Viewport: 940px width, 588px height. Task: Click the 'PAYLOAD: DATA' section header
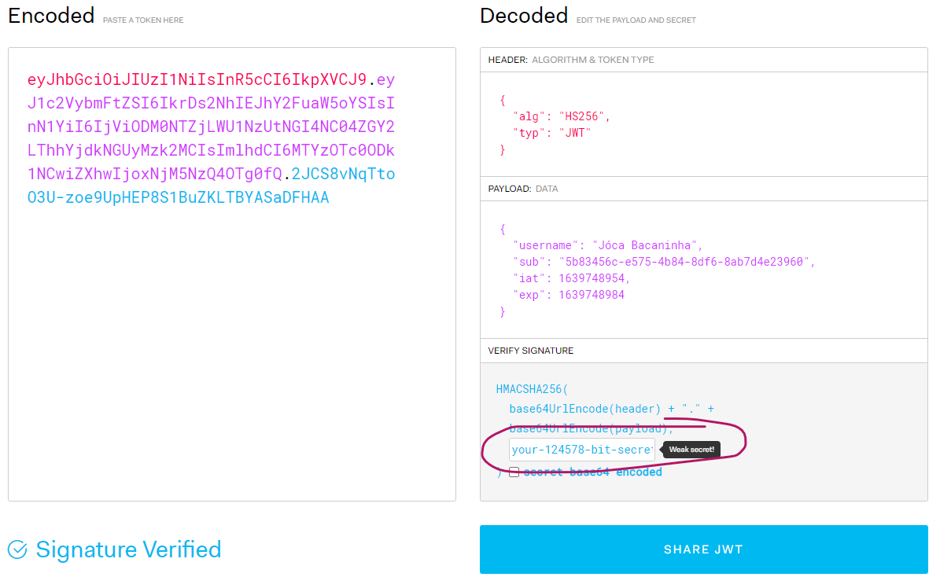[522, 189]
